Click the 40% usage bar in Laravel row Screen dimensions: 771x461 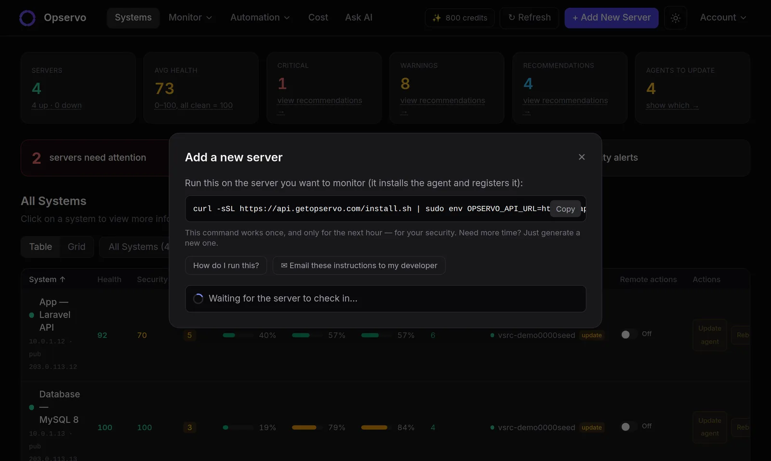click(238, 335)
